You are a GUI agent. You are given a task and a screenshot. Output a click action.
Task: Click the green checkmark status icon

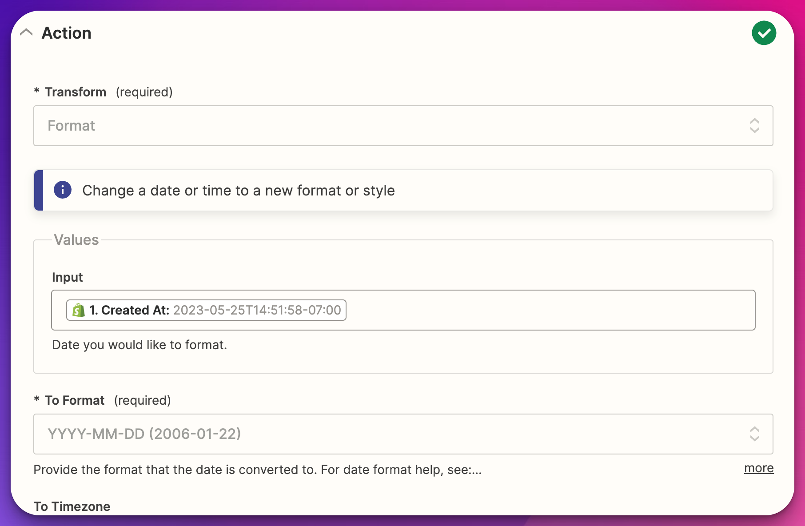(764, 33)
